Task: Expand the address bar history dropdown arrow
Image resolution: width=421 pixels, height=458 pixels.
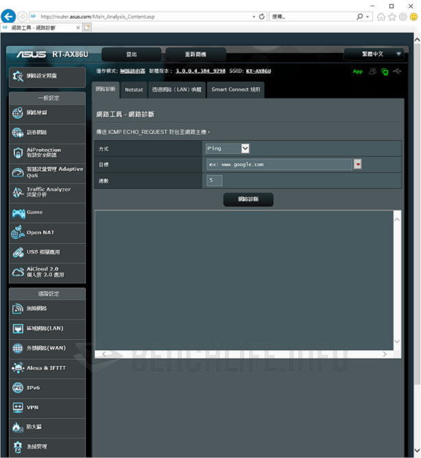Action: click(254, 17)
